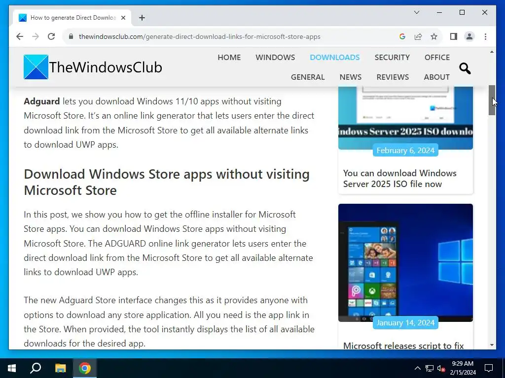
Task: Open a new tab with the plus button
Action: [142, 18]
